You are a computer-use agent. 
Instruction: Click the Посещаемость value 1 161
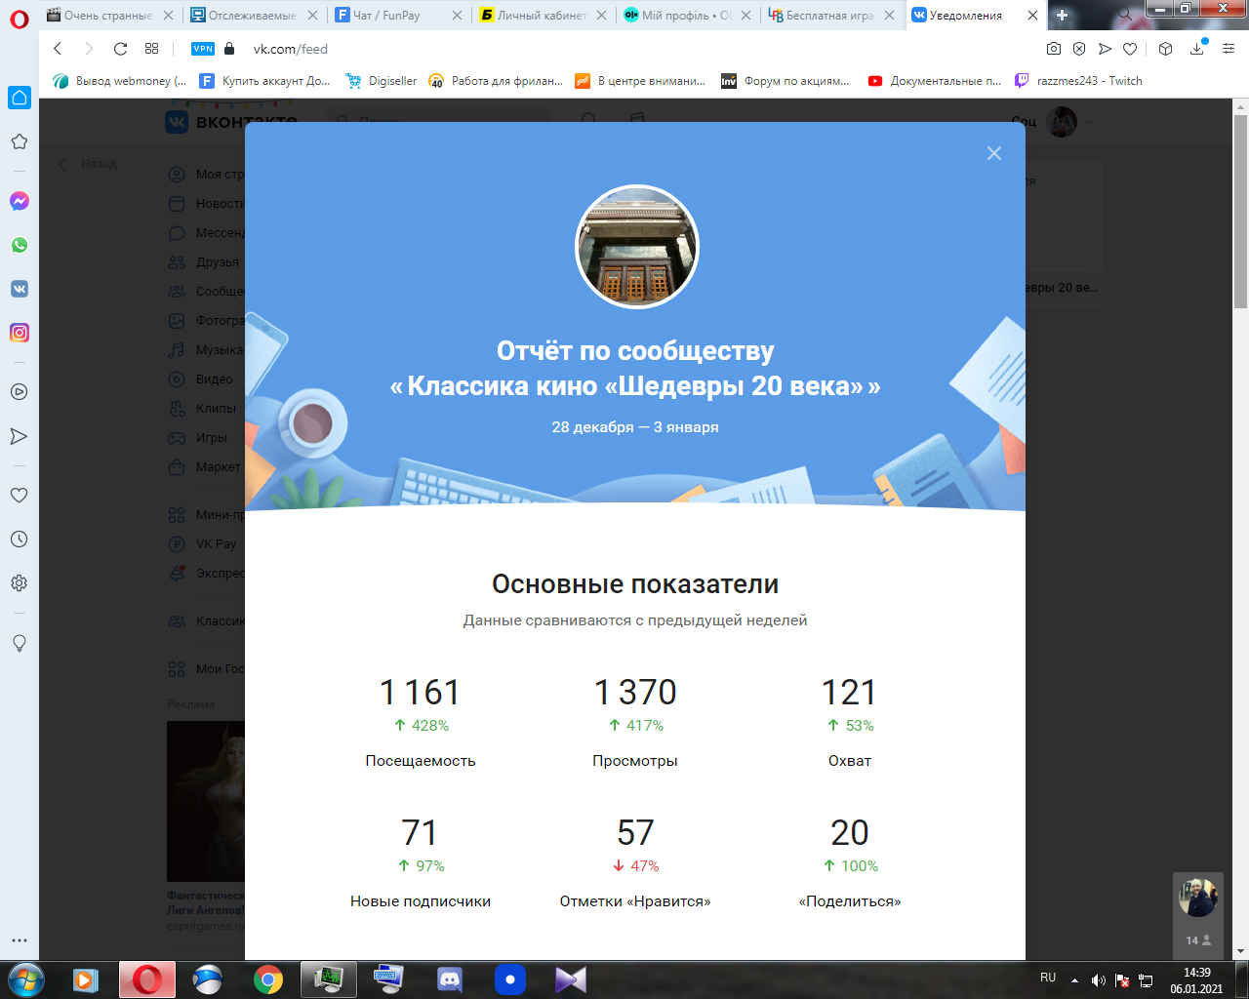pyautogui.click(x=420, y=693)
